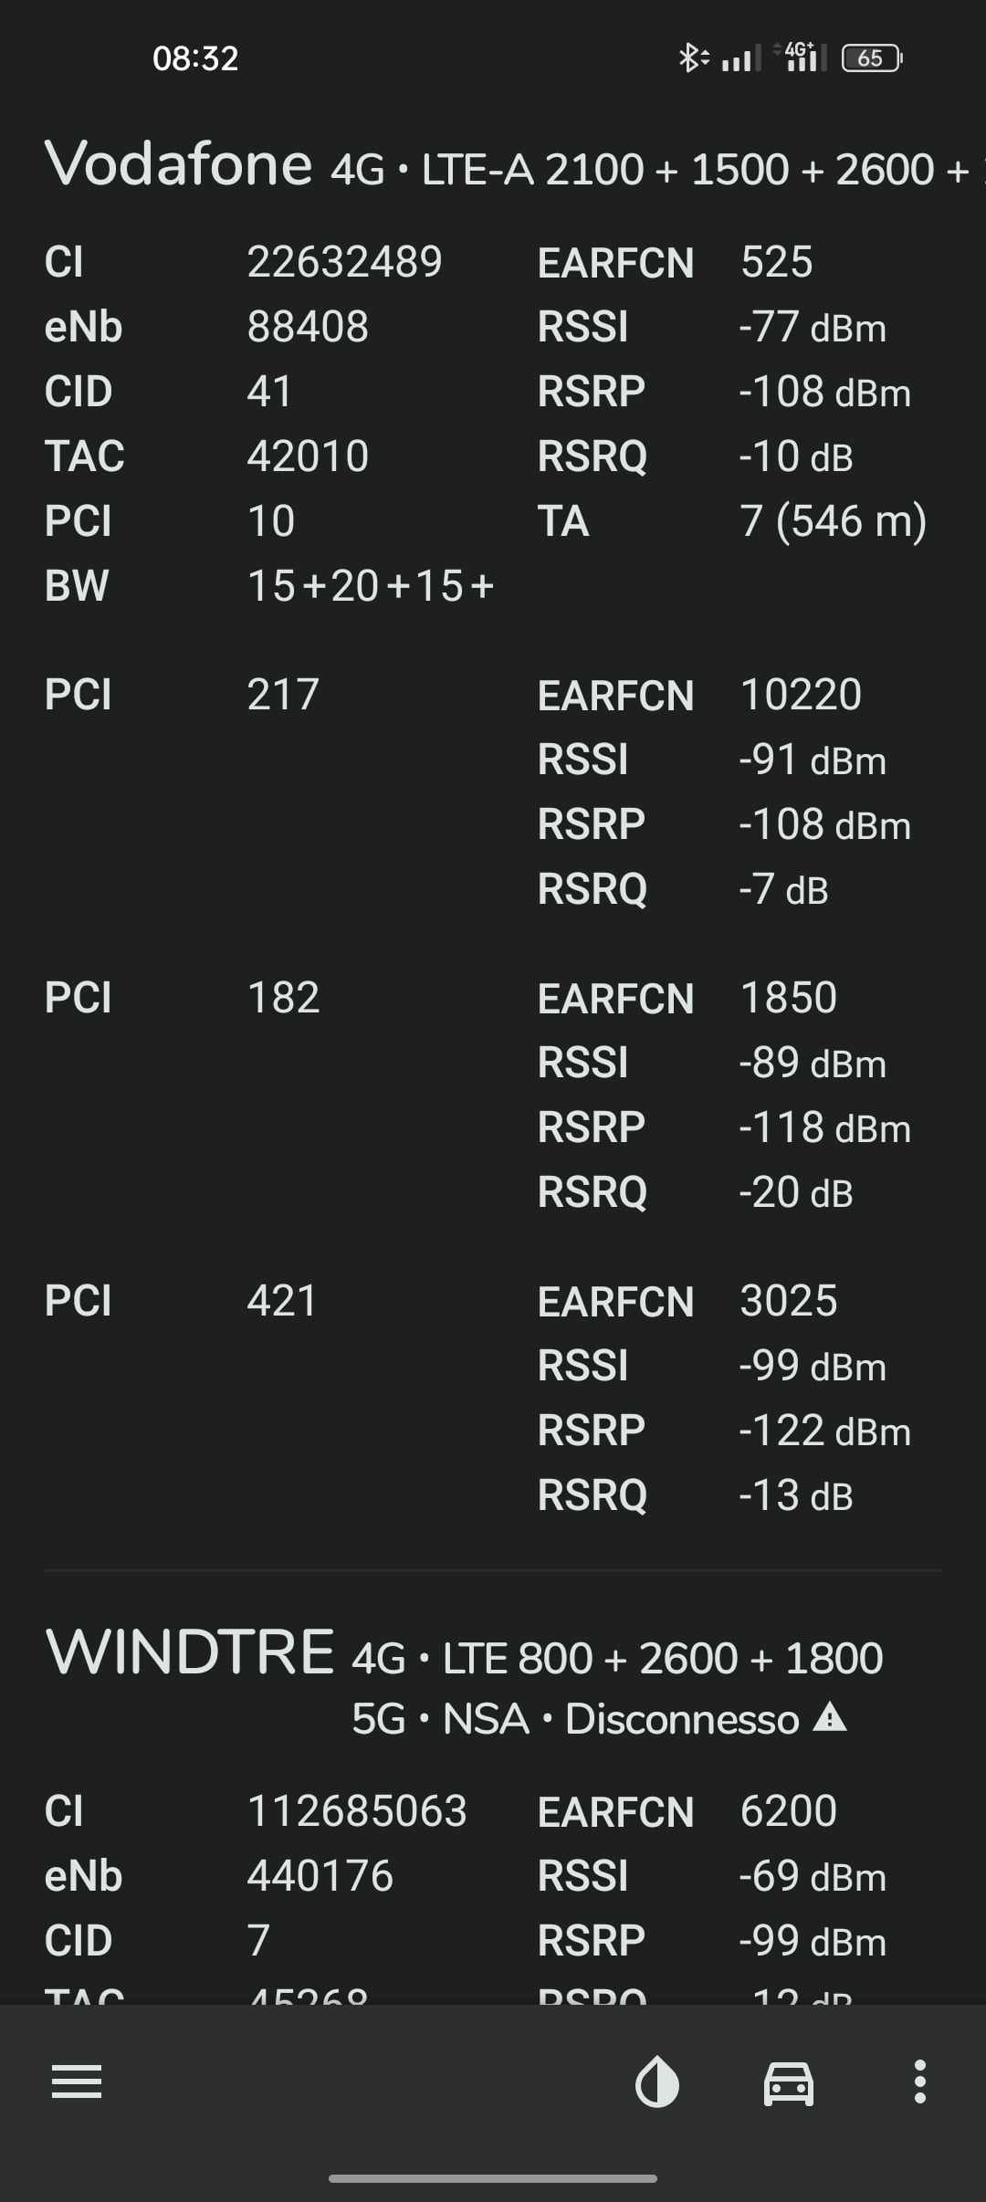Tap the 4G+ signal strength icon

click(x=801, y=57)
